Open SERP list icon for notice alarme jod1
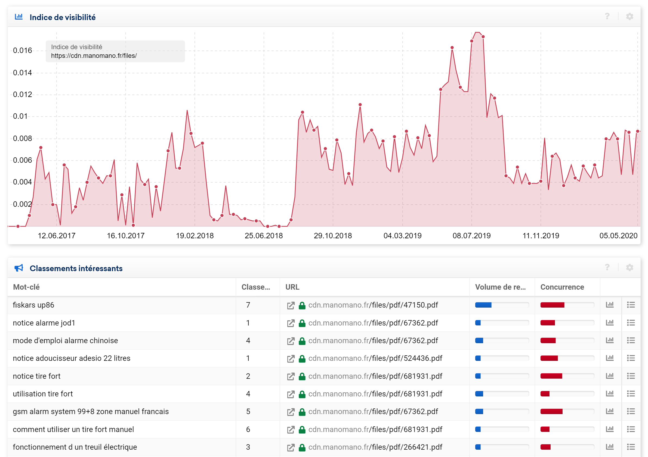Viewport: 648px width, 457px height. (x=631, y=323)
